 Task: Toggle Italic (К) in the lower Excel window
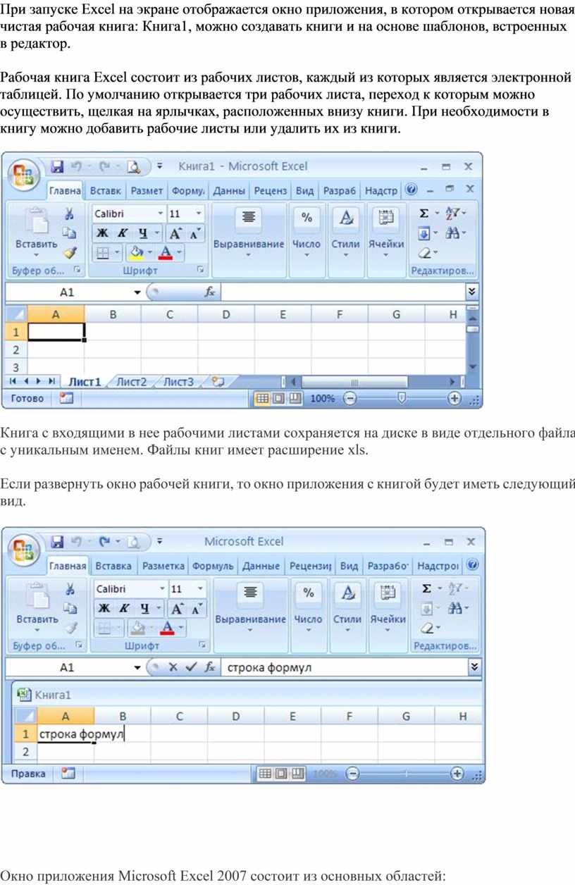tap(124, 608)
